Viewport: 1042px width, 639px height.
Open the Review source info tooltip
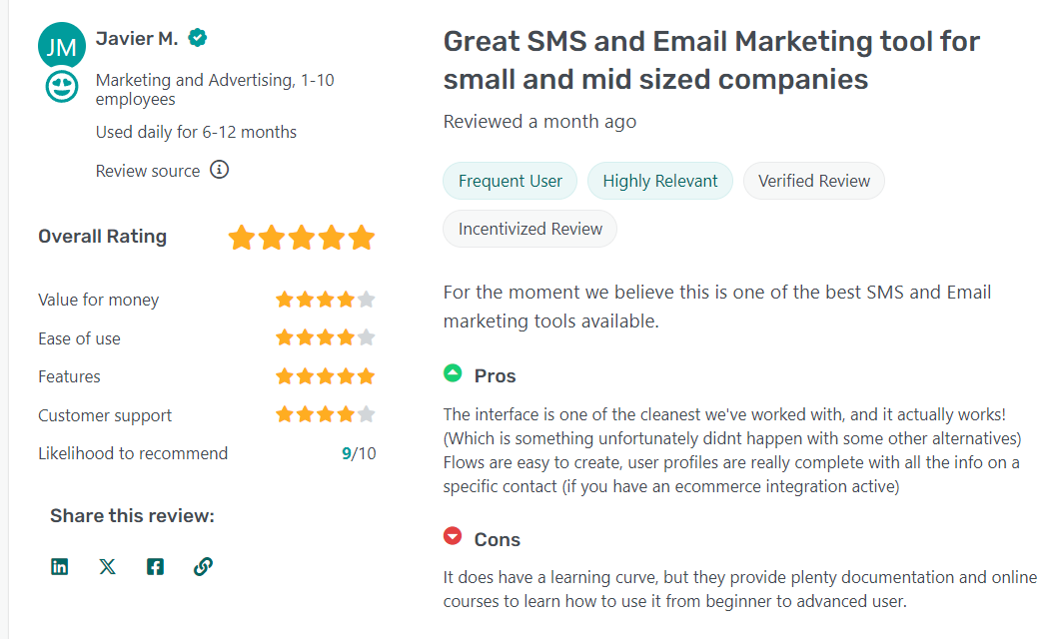click(x=219, y=170)
